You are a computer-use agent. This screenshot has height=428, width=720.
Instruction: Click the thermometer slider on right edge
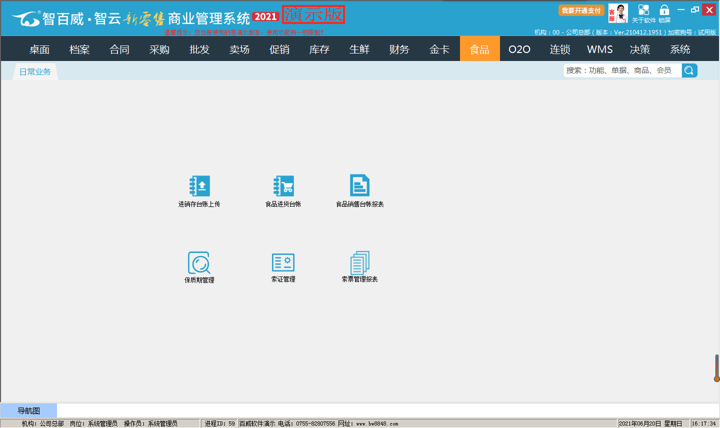coord(716,368)
